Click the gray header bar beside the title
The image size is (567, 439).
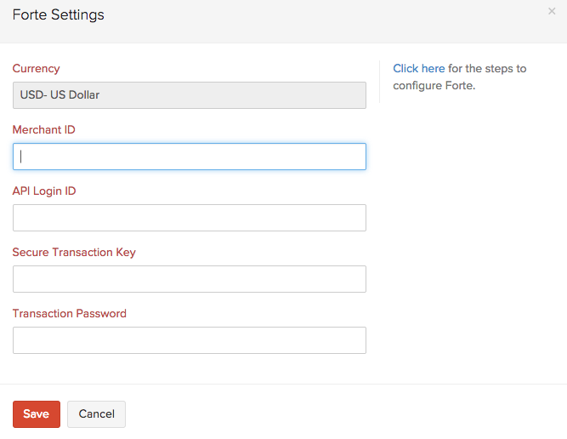pyautogui.click(x=340, y=20)
